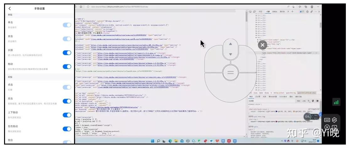
Task: Turn off the 长按 long-press gesture
Action: 67,52
